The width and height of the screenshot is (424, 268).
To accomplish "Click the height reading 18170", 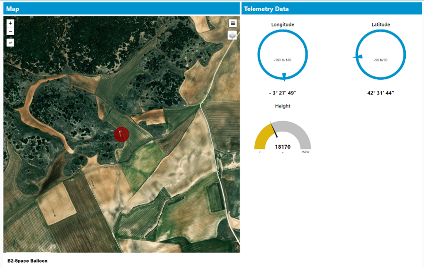I will coord(283,147).
